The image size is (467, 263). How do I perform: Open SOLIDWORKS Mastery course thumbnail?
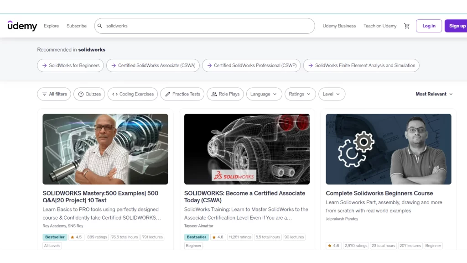pos(105,149)
